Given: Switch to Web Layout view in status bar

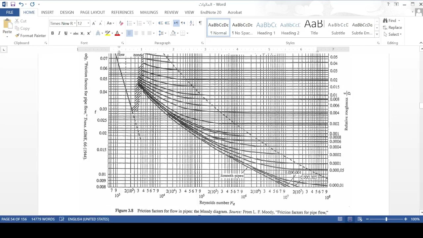Looking at the screenshot, I should 360,219.
